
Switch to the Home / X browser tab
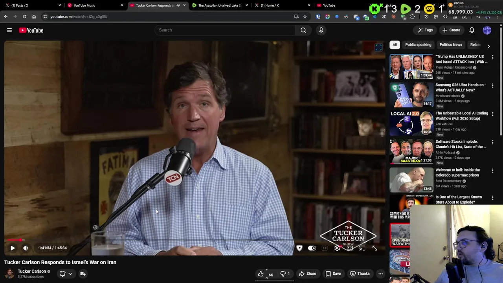point(282,6)
